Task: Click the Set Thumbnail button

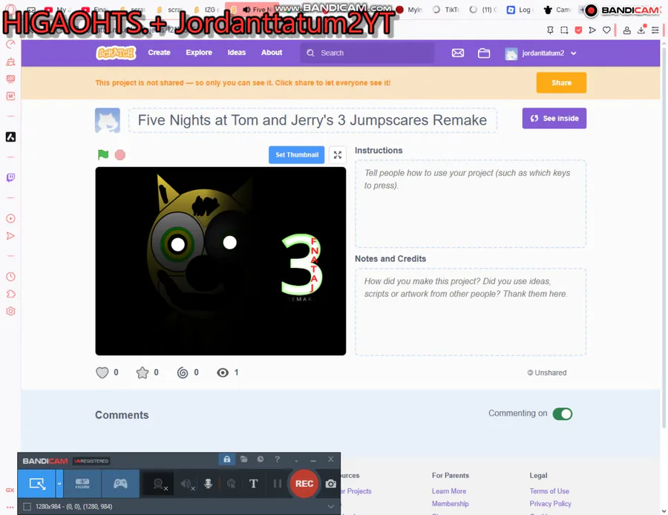Action: 296,154
